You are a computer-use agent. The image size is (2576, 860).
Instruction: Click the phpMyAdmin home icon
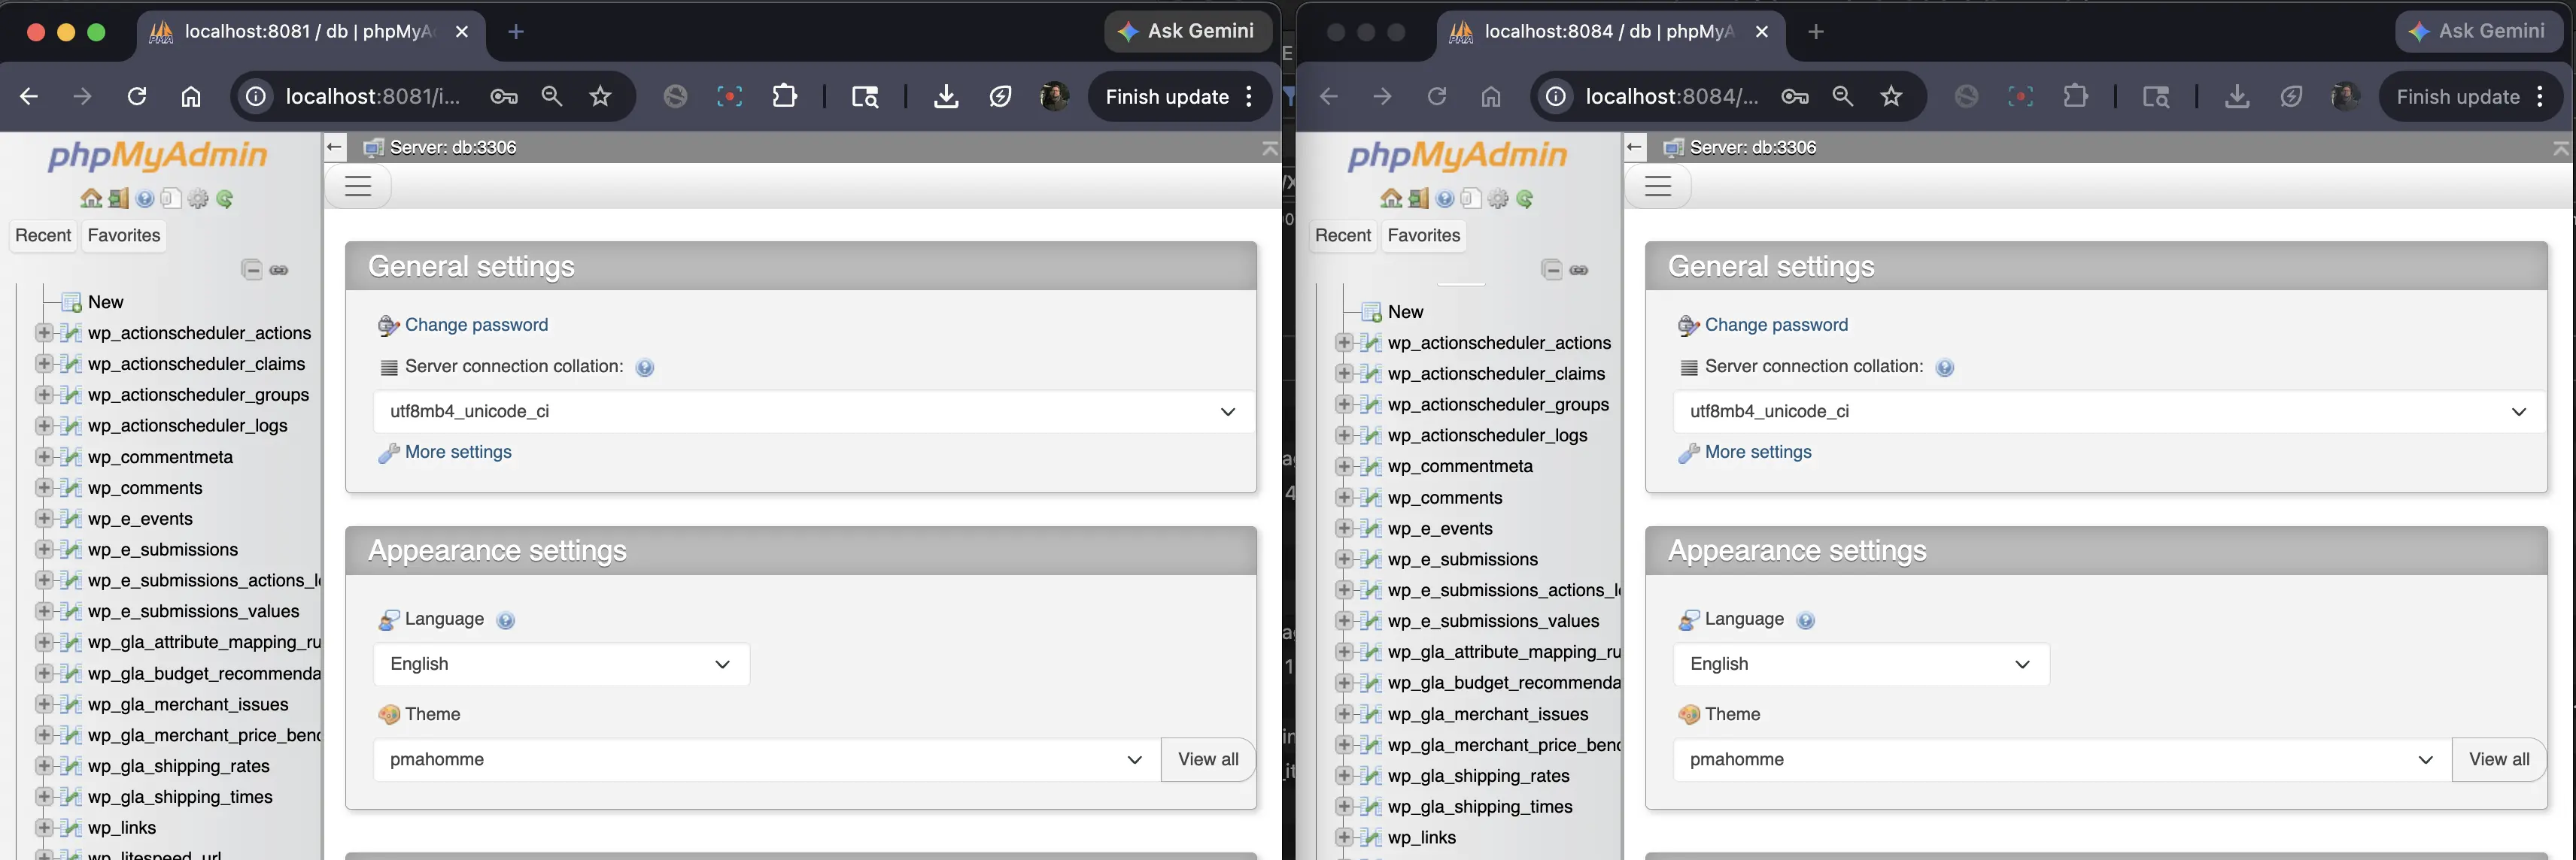tap(90, 198)
